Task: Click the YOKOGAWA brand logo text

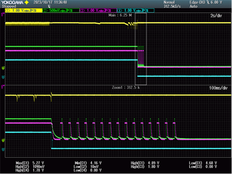Action: pos(12,3)
